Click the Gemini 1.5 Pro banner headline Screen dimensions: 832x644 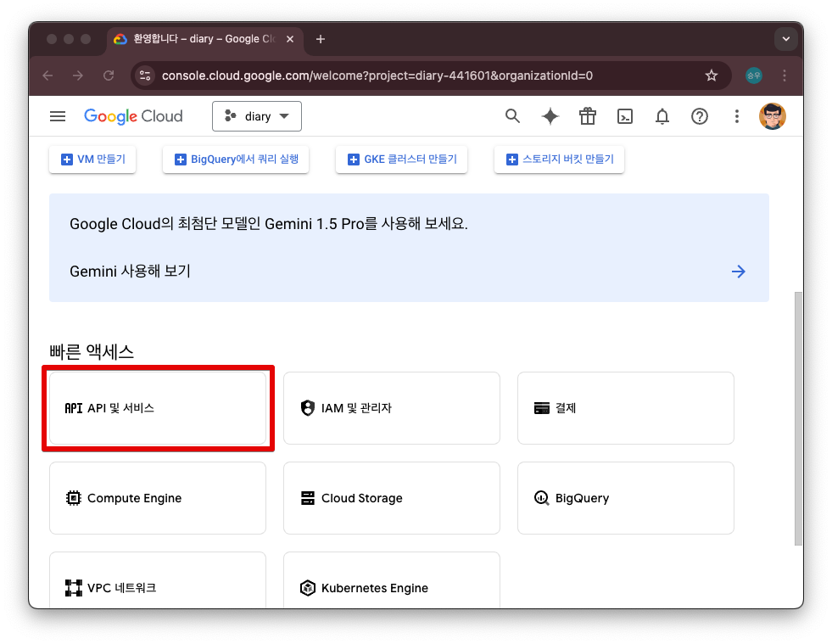[x=269, y=223]
